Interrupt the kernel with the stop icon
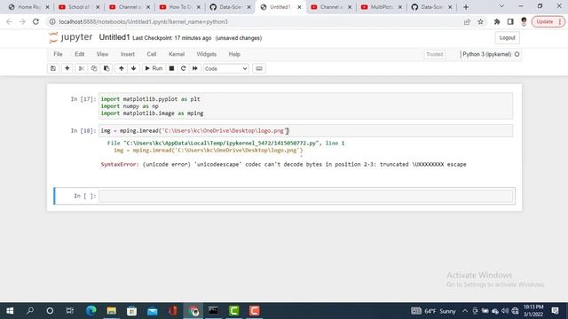The image size is (568, 319). pos(171,68)
